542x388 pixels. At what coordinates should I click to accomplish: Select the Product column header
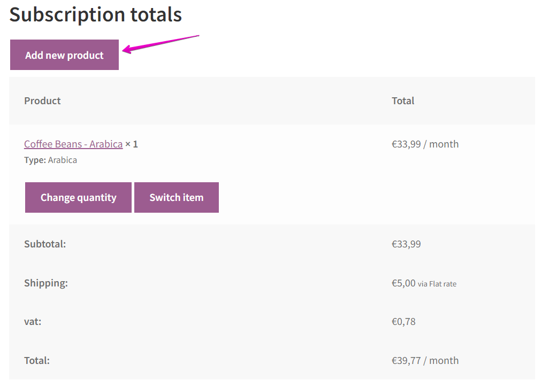pos(42,100)
